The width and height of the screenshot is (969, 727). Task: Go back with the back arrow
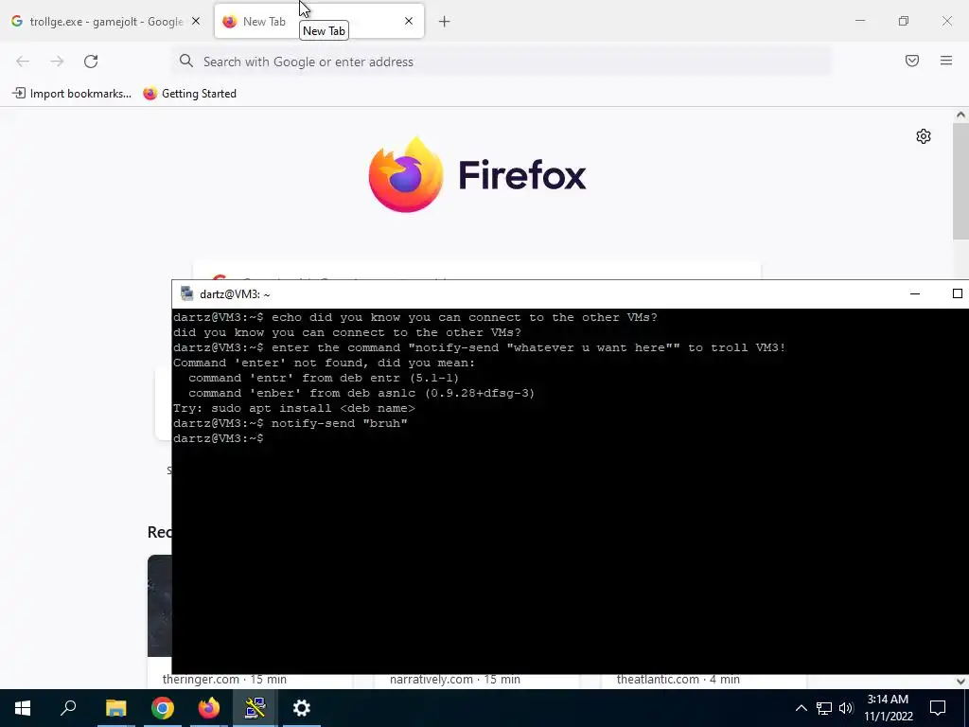click(x=23, y=62)
